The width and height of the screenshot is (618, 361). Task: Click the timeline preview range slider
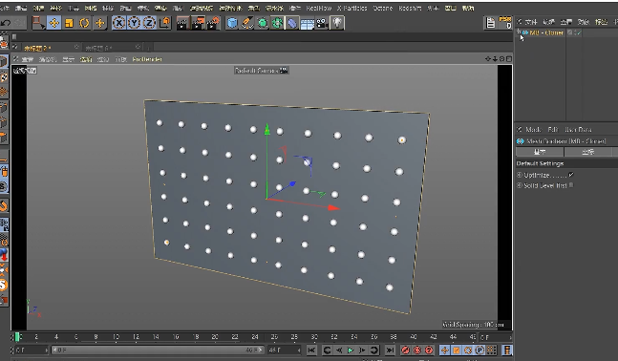[158, 350]
